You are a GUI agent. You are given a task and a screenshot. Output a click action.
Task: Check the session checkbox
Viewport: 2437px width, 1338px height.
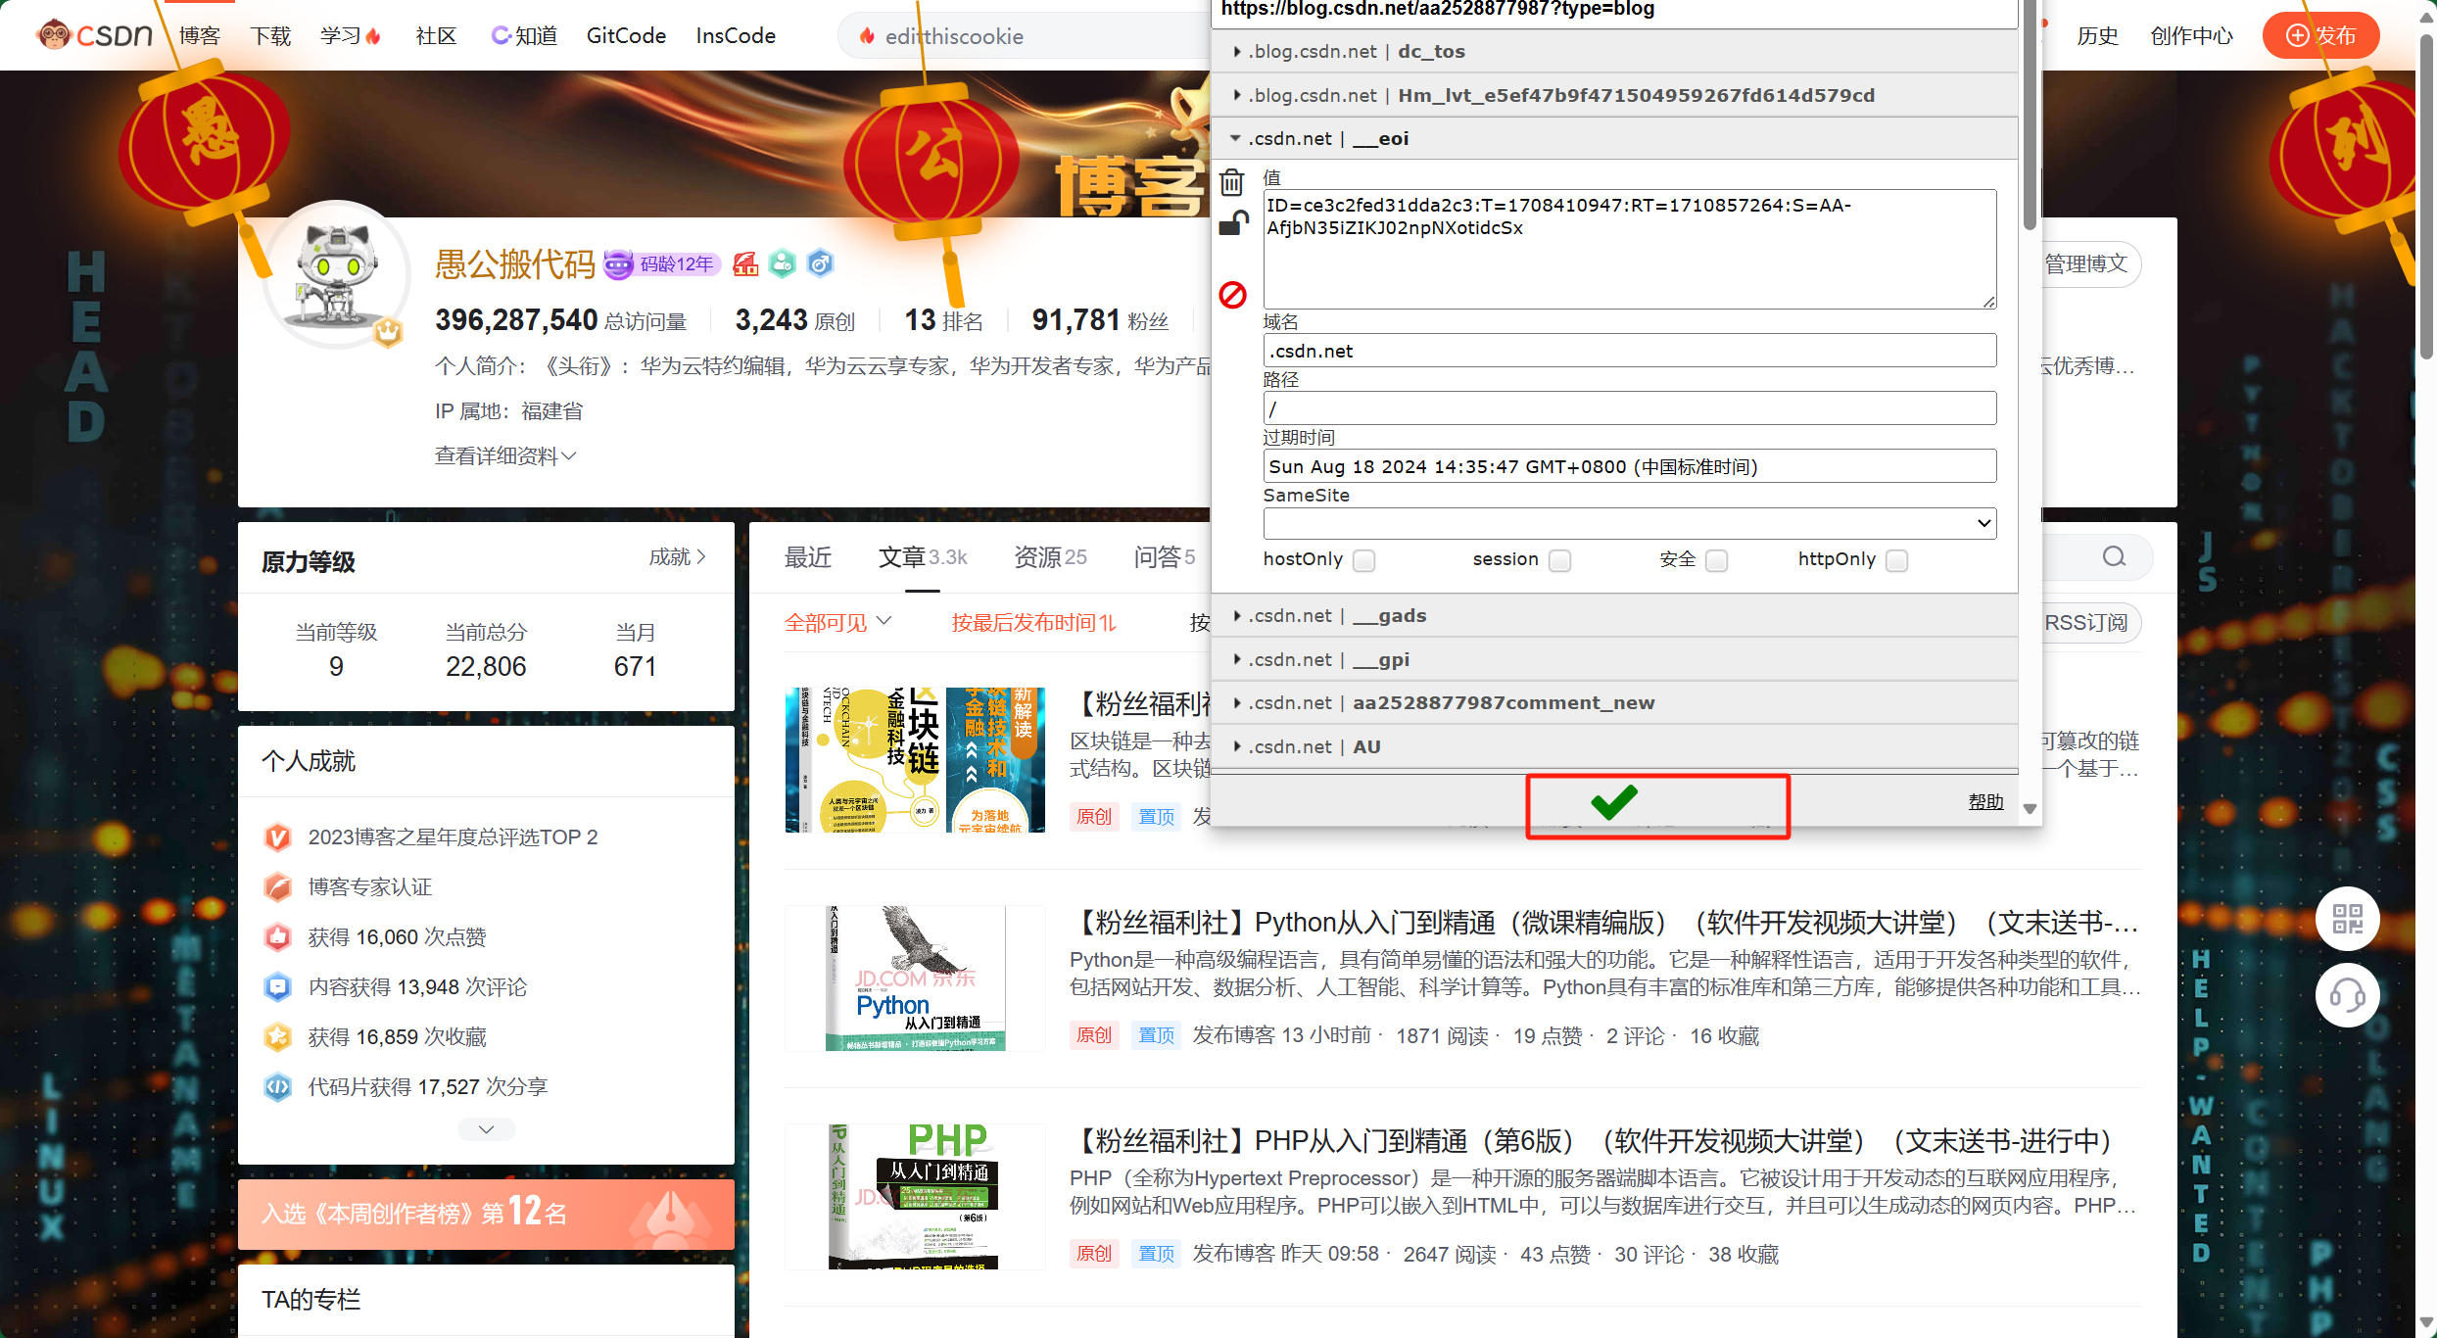(x=1559, y=560)
